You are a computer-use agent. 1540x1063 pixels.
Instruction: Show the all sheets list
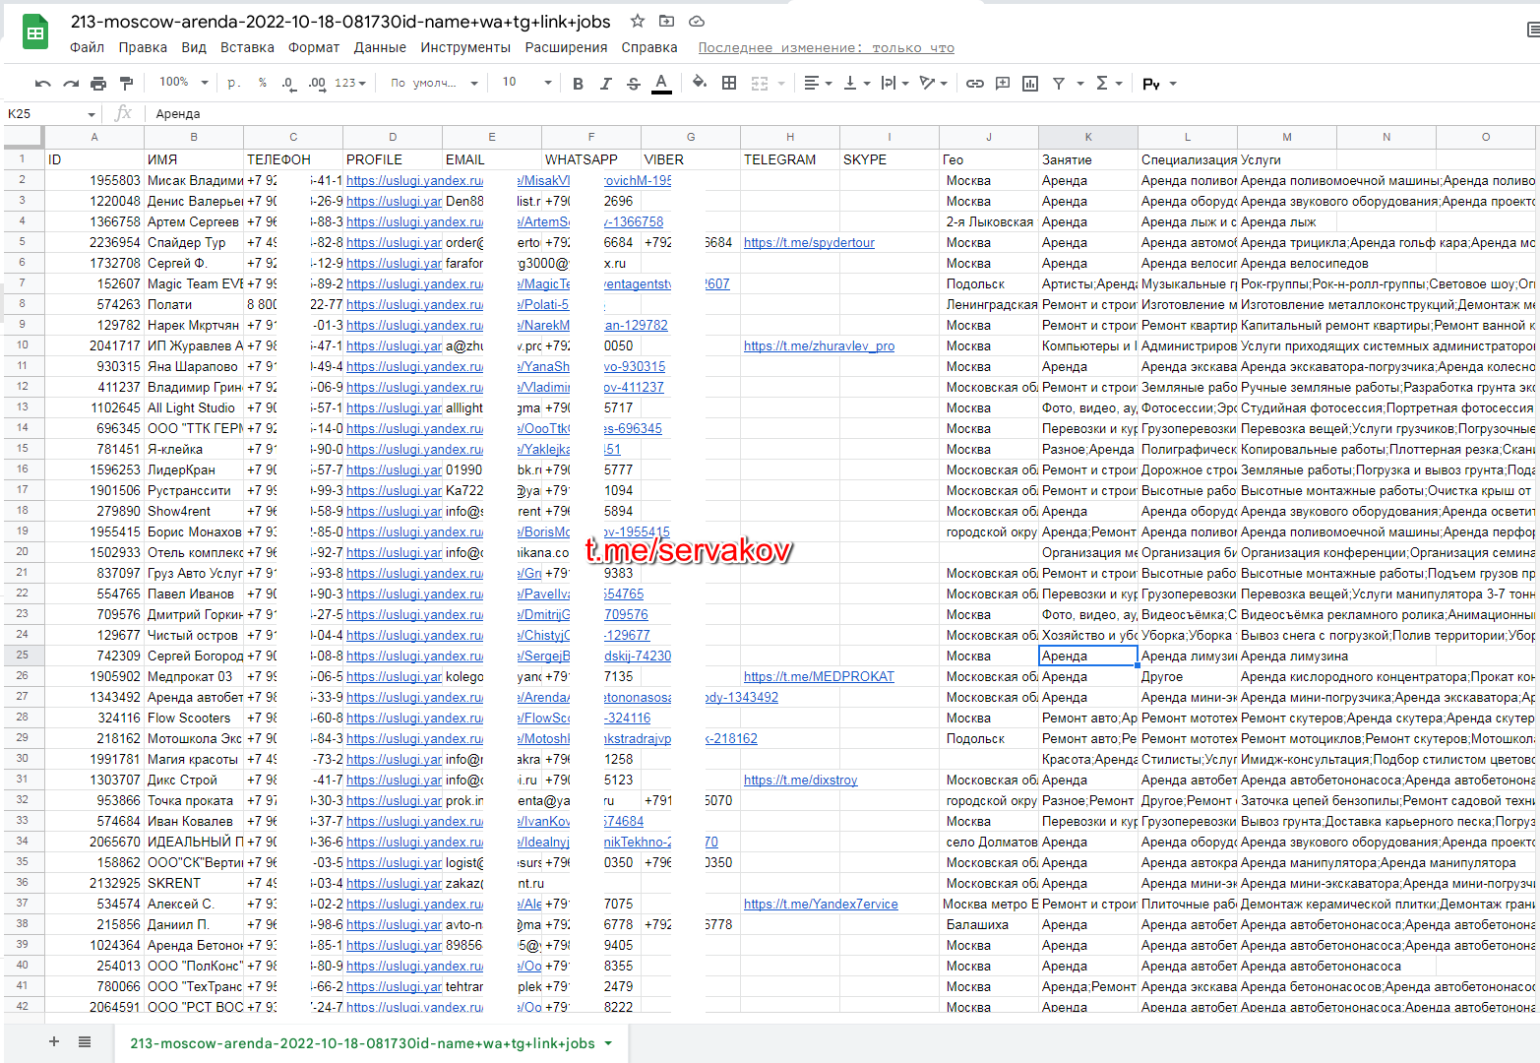[85, 1041]
